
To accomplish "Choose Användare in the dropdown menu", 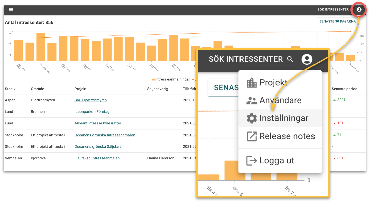I will pos(280,100).
